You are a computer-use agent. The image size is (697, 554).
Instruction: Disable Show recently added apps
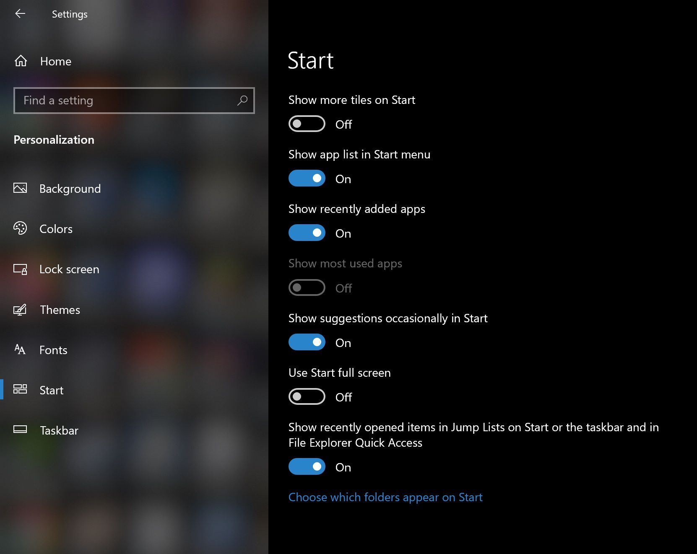pos(307,233)
